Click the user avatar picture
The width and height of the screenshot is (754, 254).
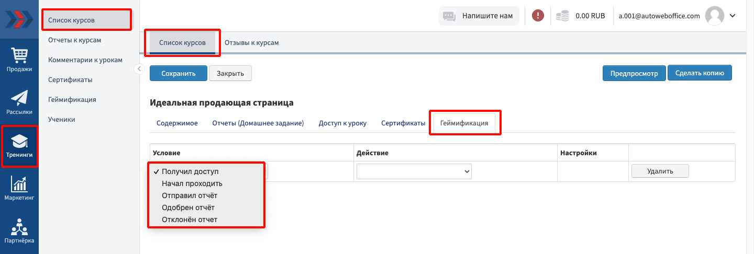[x=715, y=16]
